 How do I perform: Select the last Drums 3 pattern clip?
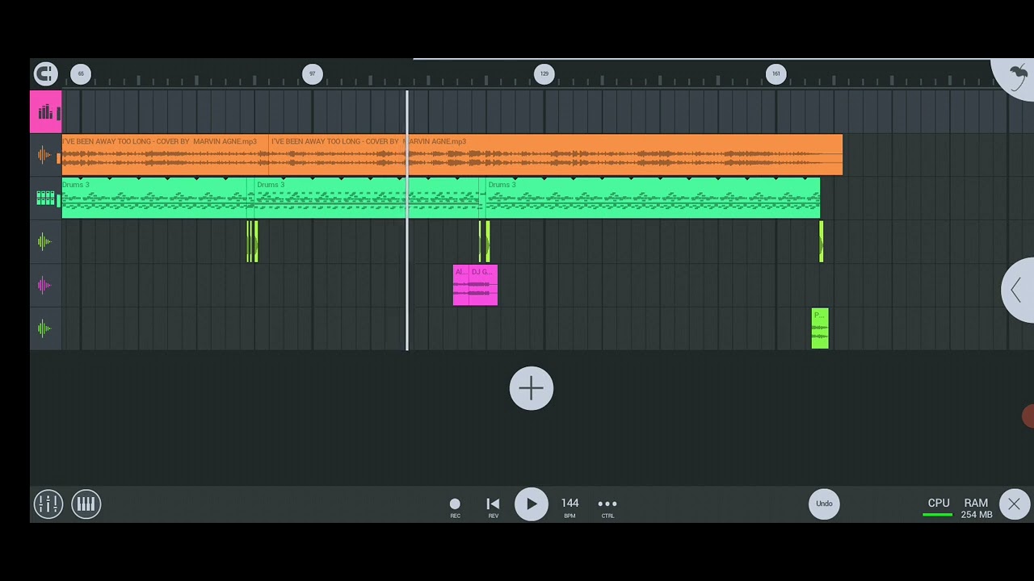[653, 199]
